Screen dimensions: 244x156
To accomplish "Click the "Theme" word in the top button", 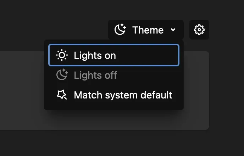I will 148,30.
